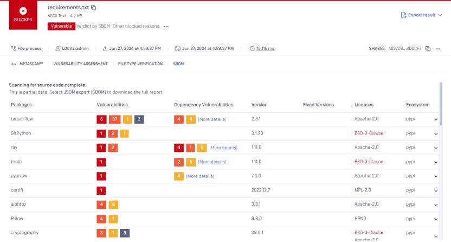Click the BSD-3-Clause license for GitPython
Image resolution: width=451 pixels, height=242 pixels.
point(369,133)
